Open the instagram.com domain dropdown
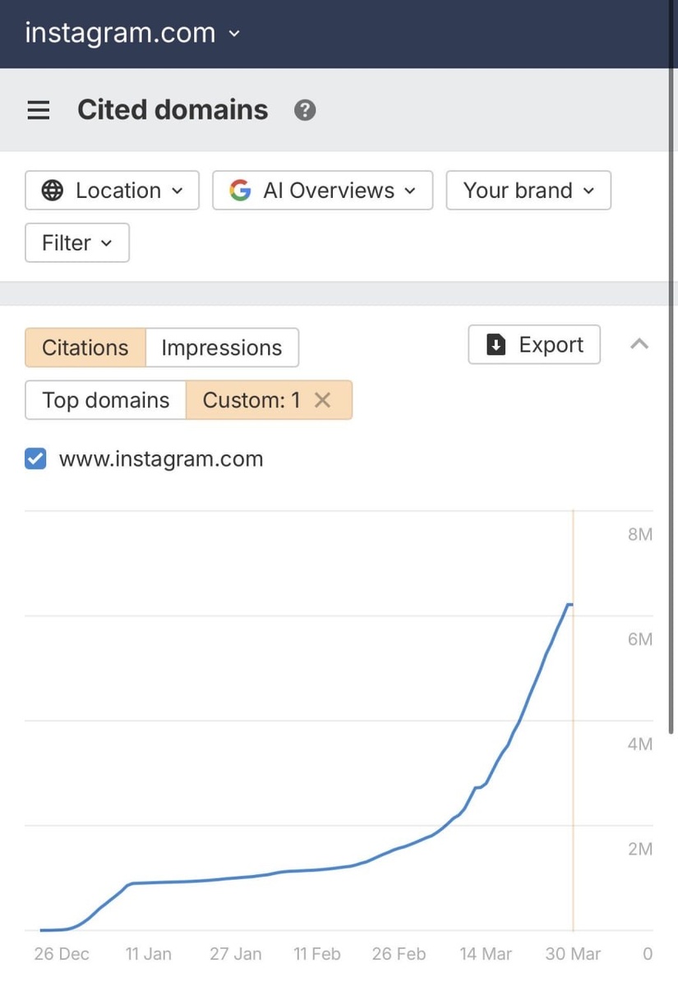Screen dimensions: 678x986 [x=234, y=34]
